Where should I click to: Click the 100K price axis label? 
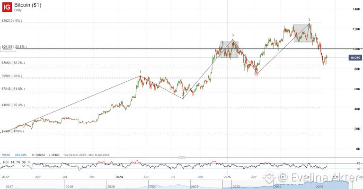coord(356,49)
